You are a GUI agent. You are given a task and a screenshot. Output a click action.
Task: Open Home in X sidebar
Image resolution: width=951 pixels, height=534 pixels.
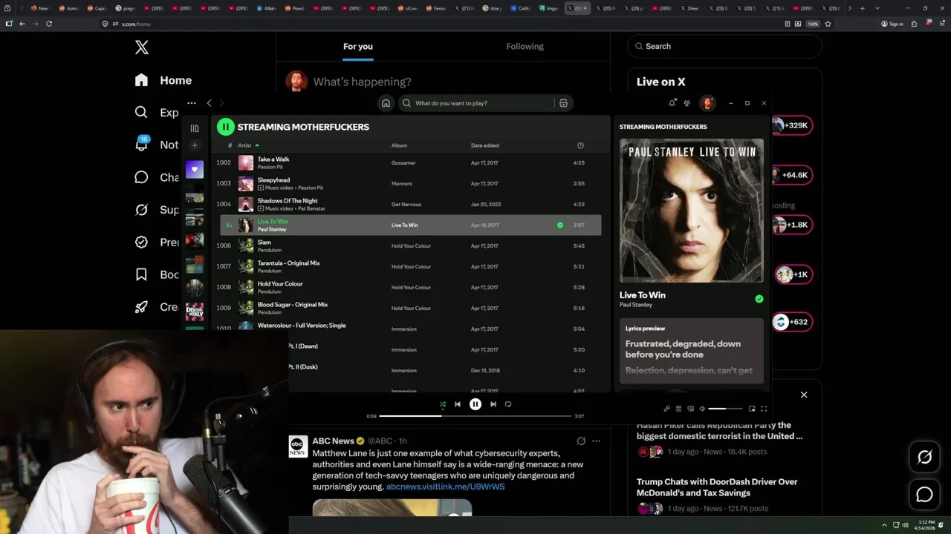pos(163,80)
